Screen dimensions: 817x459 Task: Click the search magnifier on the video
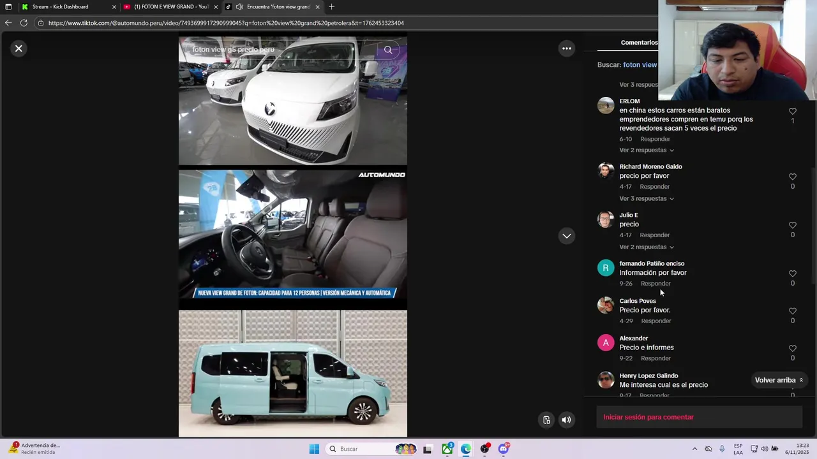(x=388, y=50)
